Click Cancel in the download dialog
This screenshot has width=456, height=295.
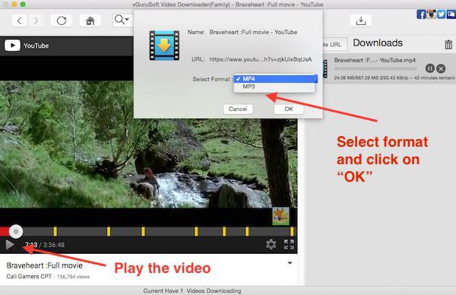238,109
